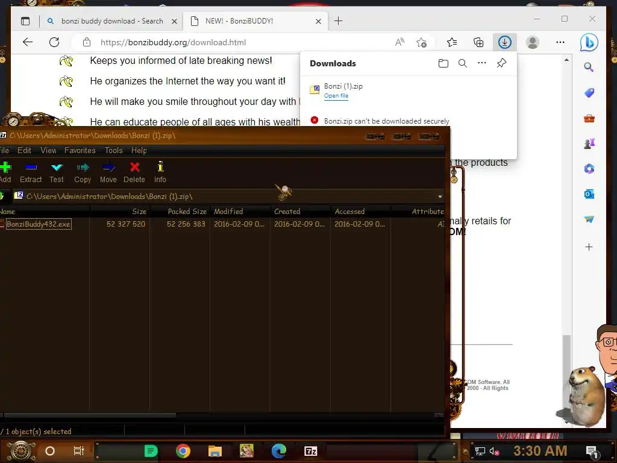Click the Move toolbar icon in 7-Zip
This screenshot has width=617, height=463.
(x=108, y=168)
